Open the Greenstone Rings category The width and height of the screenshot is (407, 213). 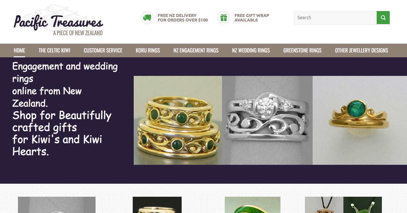pos(302,50)
